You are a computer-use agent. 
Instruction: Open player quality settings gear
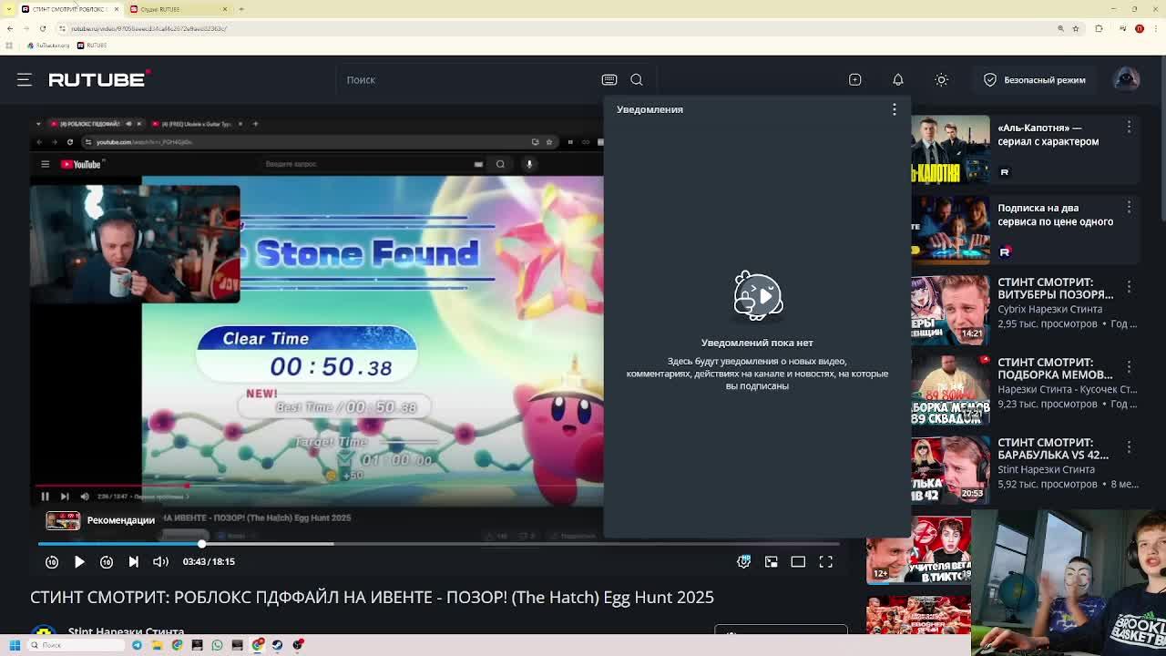[744, 562]
